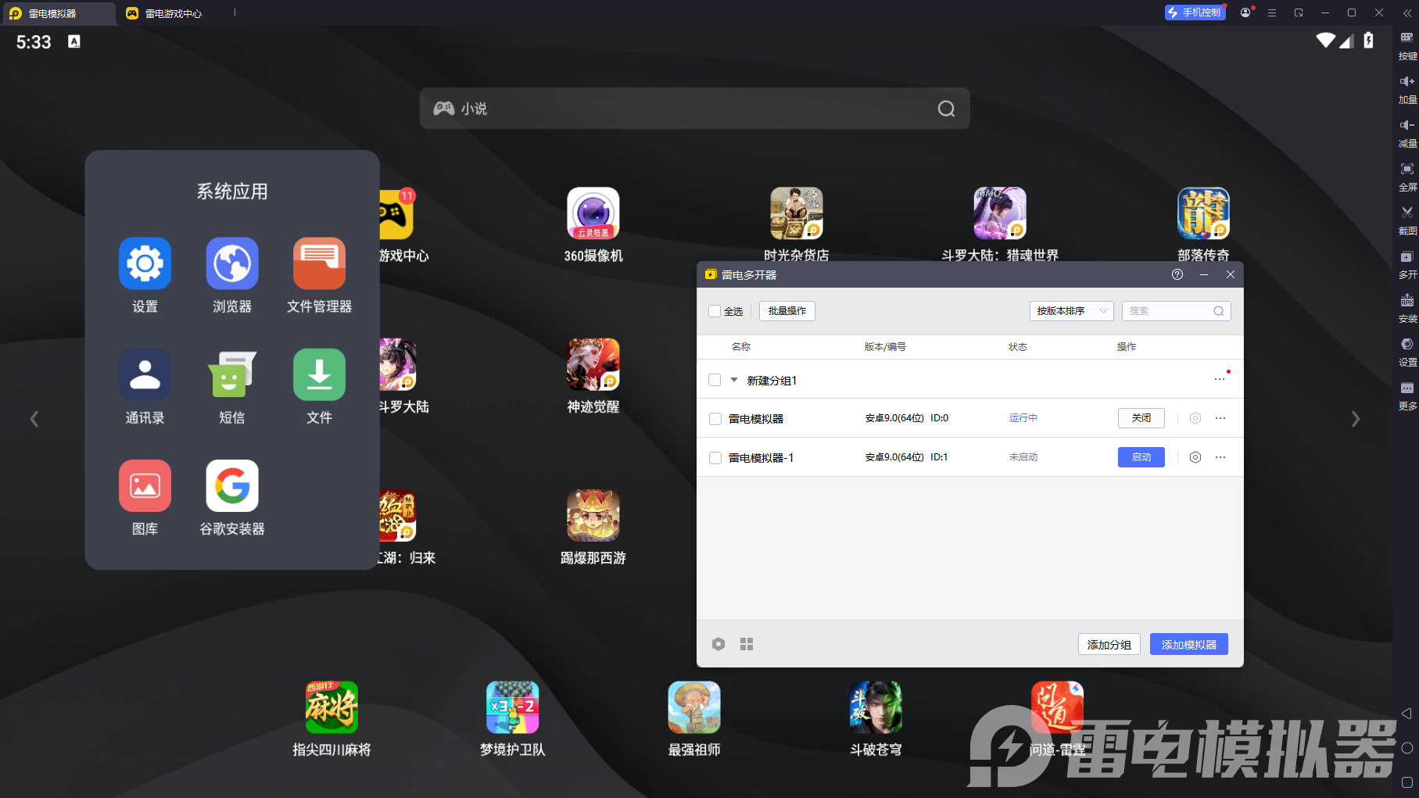Image resolution: width=1419 pixels, height=798 pixels.
Task: Open the 按版本排序 sort dropdown
Action: 1071,311
